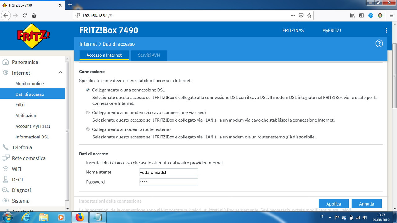Click the FRITZ! logo
This screenshot has height=223, width=397.
(x=33, y=36)
